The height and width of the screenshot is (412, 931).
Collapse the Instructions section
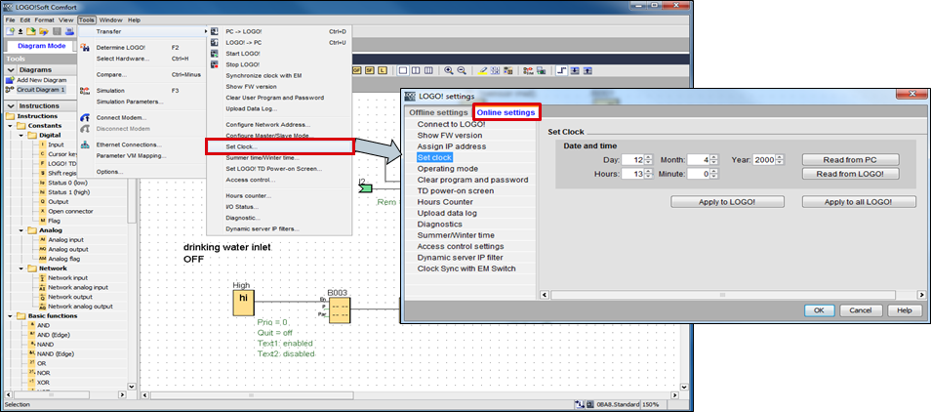tap(9, 105)
